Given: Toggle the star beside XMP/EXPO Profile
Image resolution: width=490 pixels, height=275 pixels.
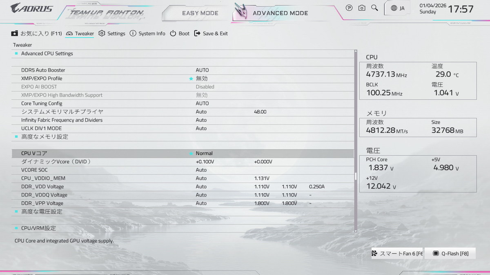Looking at the screenshot, I should point(191,79).
